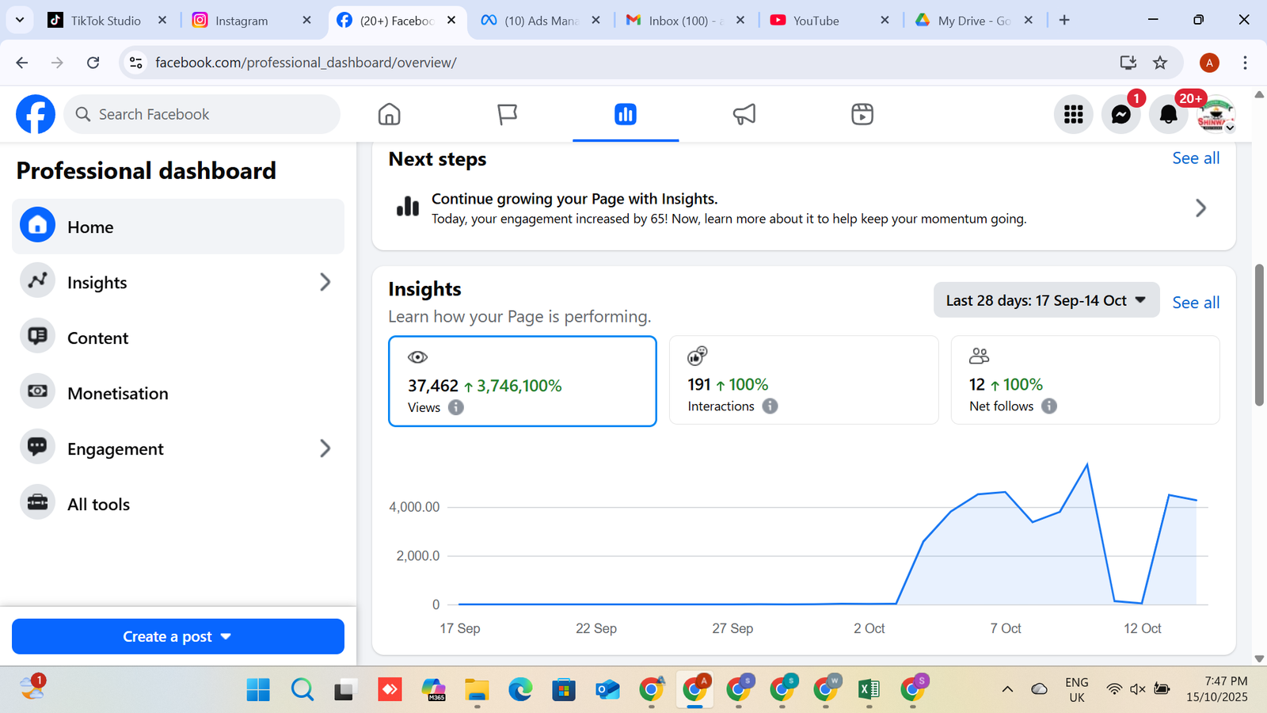The image size is (1267, 713).
Task: Open the Facebook menu grid icon
Action: point(1073,115)
